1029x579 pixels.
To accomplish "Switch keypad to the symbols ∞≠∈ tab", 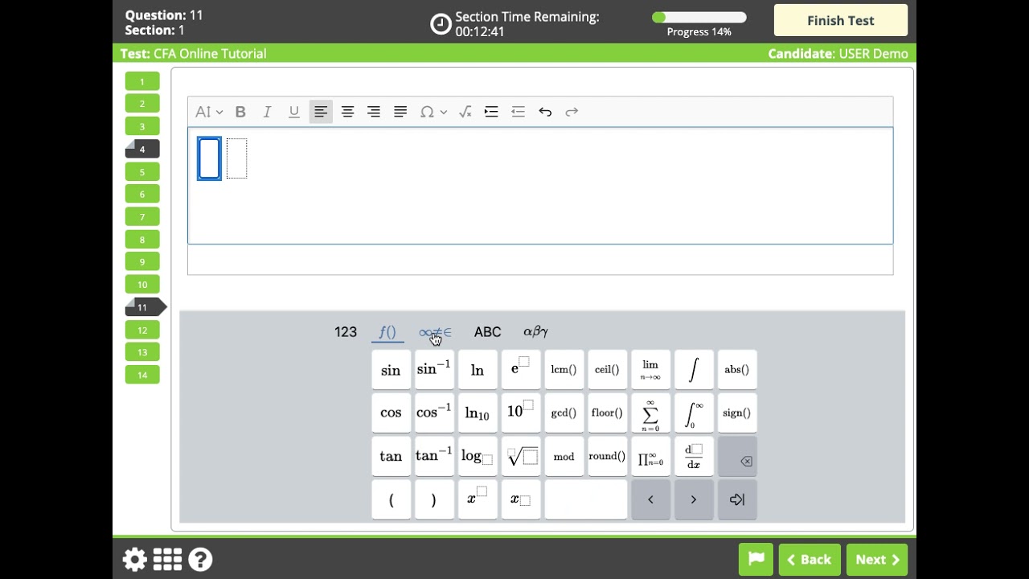I will click(x=435, y=332).
